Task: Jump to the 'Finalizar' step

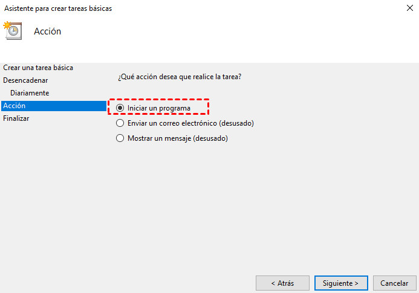Action: coord(16,118)
